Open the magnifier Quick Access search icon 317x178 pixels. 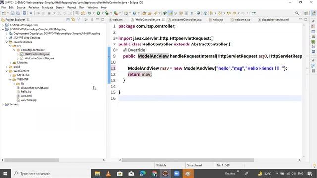(x=297, y=13)
